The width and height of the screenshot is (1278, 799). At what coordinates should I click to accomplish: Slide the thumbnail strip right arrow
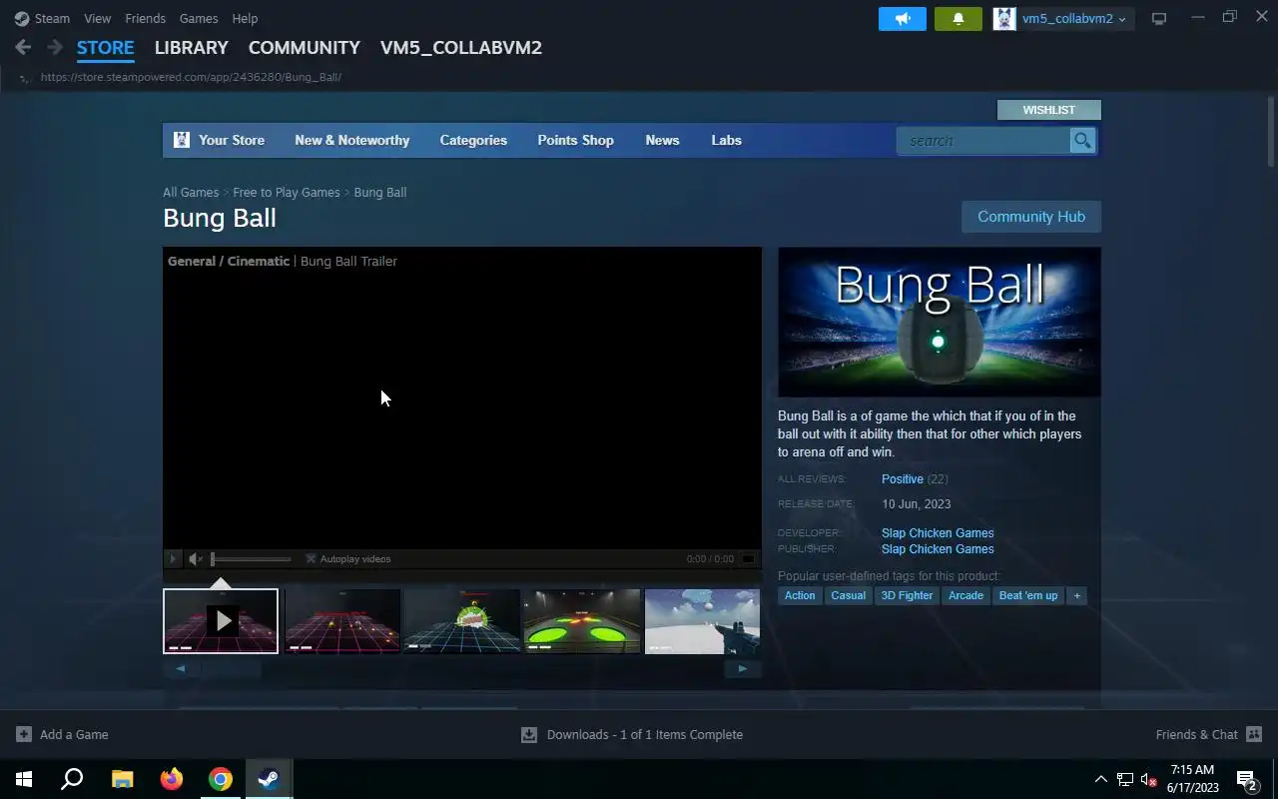[x=743, y=669]
